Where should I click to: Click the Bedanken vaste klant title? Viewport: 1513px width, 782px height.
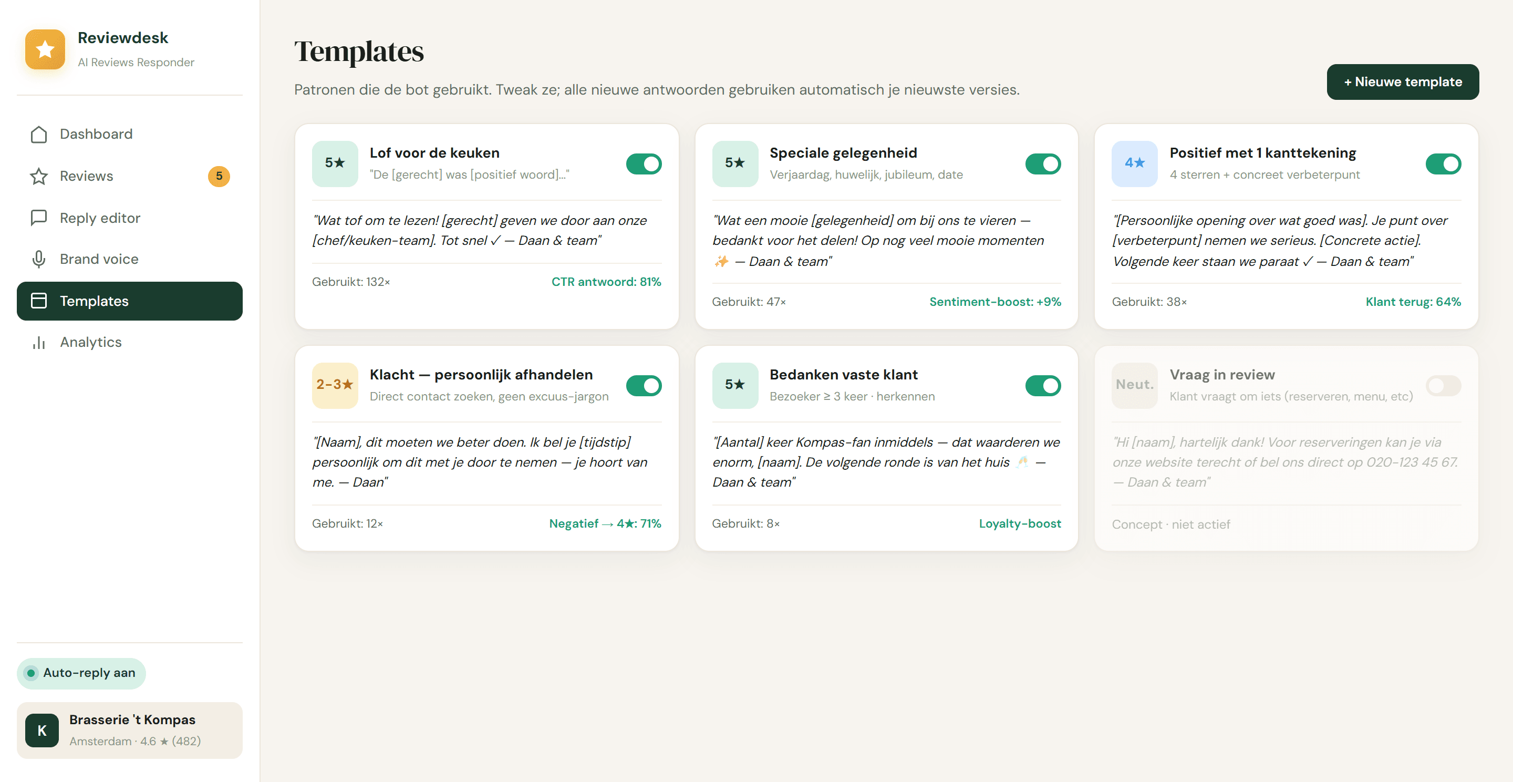click(843, 375)
